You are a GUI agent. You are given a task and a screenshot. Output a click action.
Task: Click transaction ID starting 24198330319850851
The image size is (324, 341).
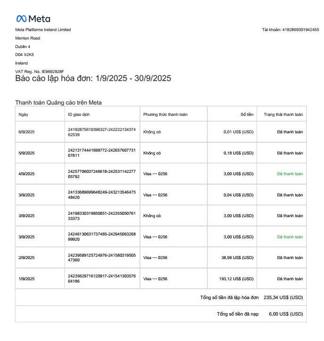pyautogui.click(x=102, y=216)
